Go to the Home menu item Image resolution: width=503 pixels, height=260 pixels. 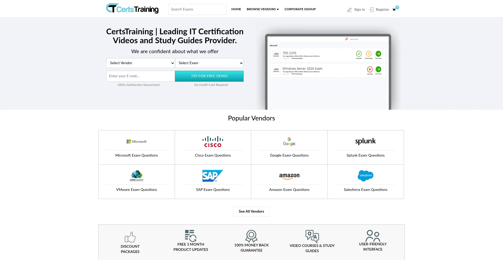point(236,9)
